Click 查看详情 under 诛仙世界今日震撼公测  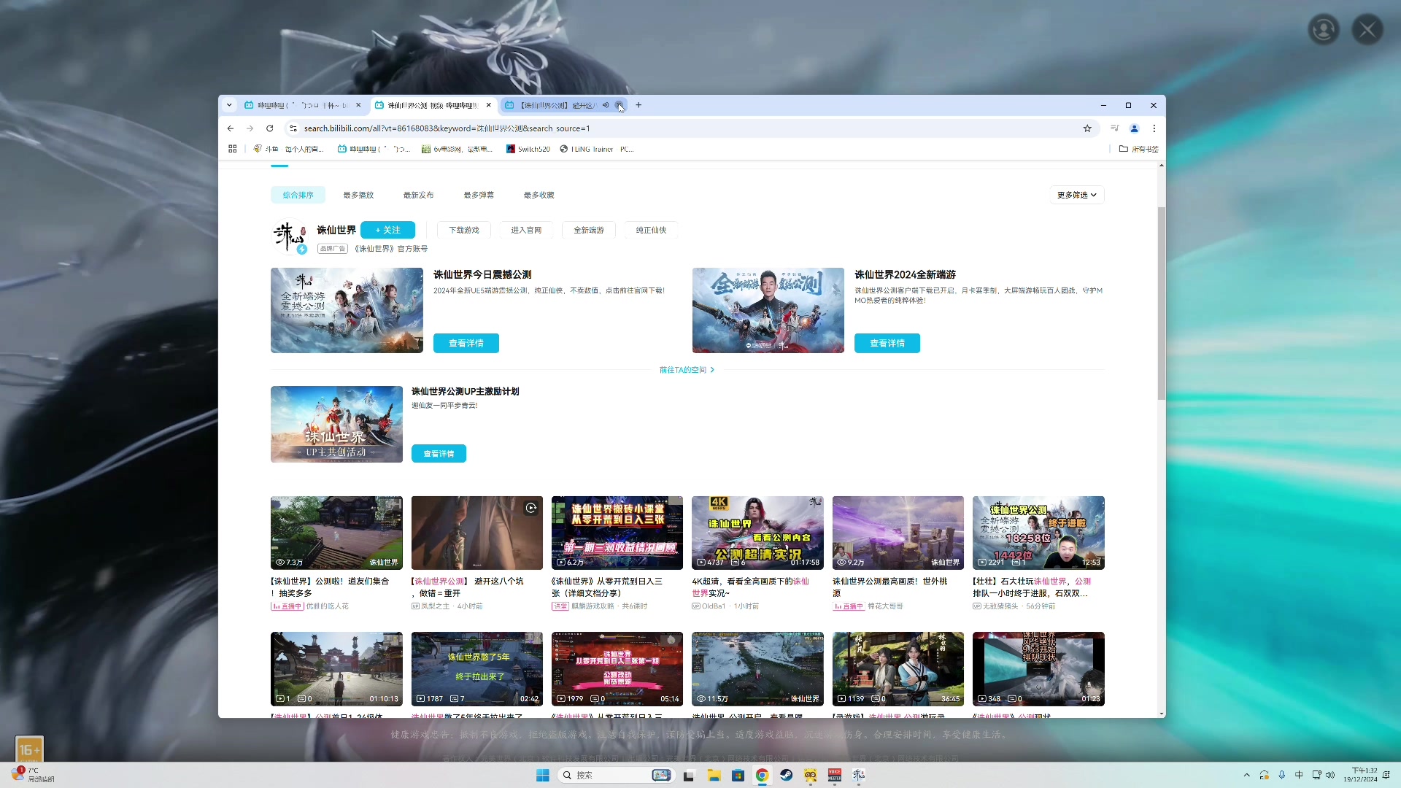(466, 343)
